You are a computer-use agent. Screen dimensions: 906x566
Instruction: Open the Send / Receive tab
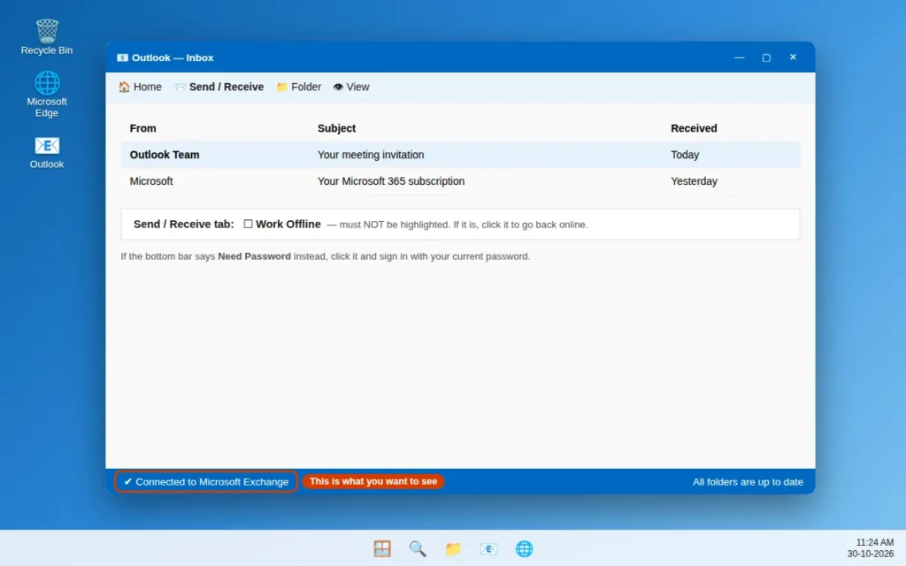coord(219,87)
